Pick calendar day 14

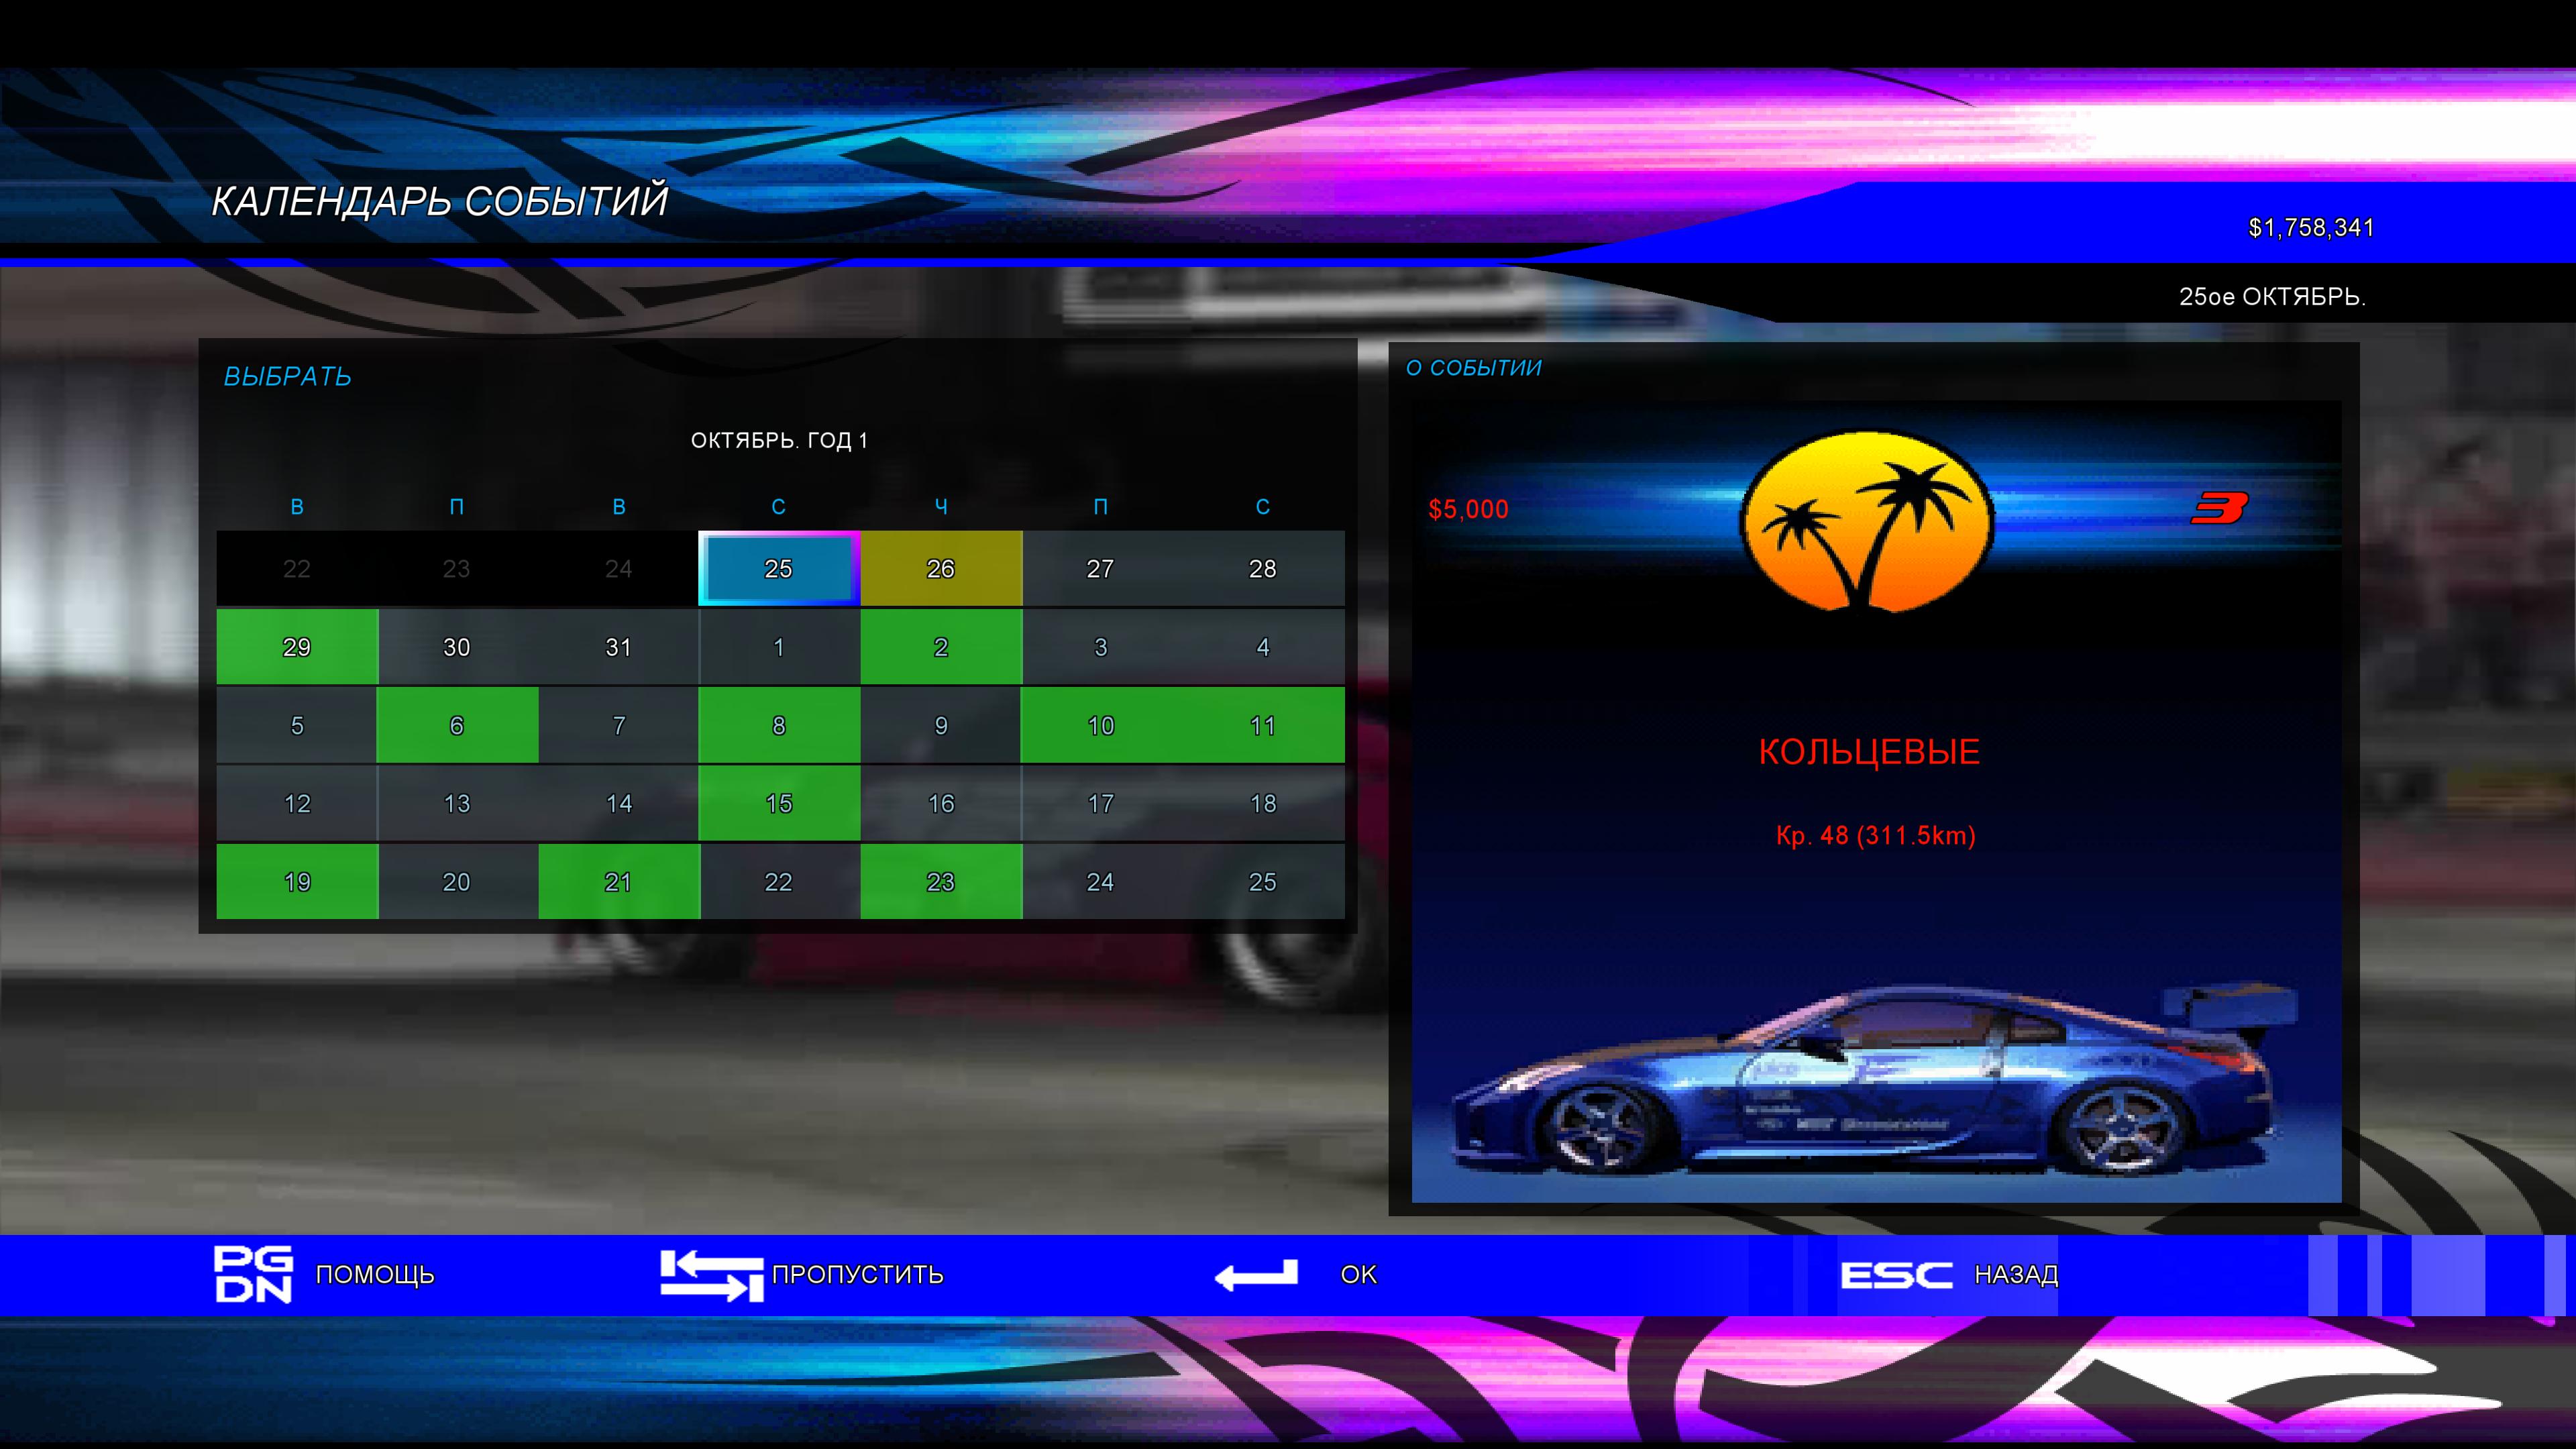click(x=619, y=803)
